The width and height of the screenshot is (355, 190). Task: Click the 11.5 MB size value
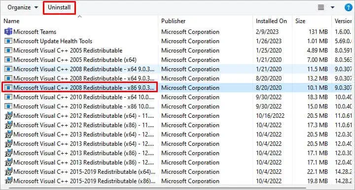point(318,69)
